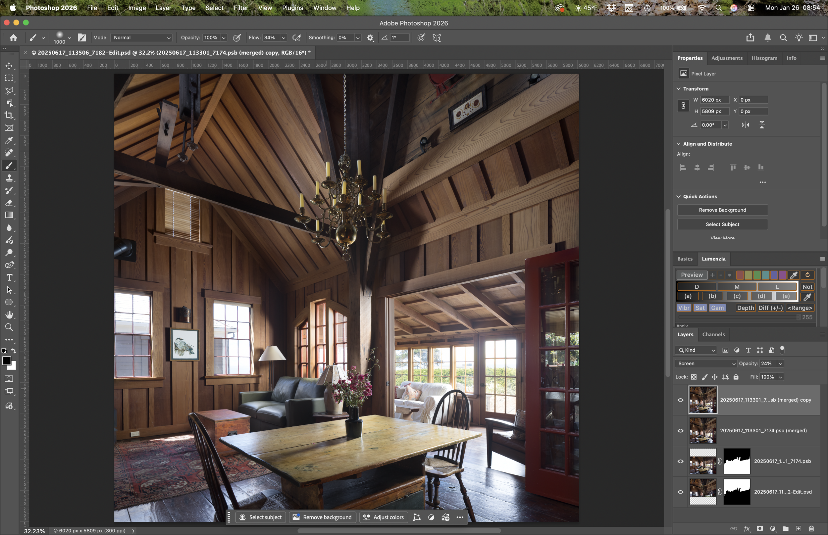The width and height of the screenshot is (828, 535).
Task: Click the width W input field
Action: click(714, 100)
